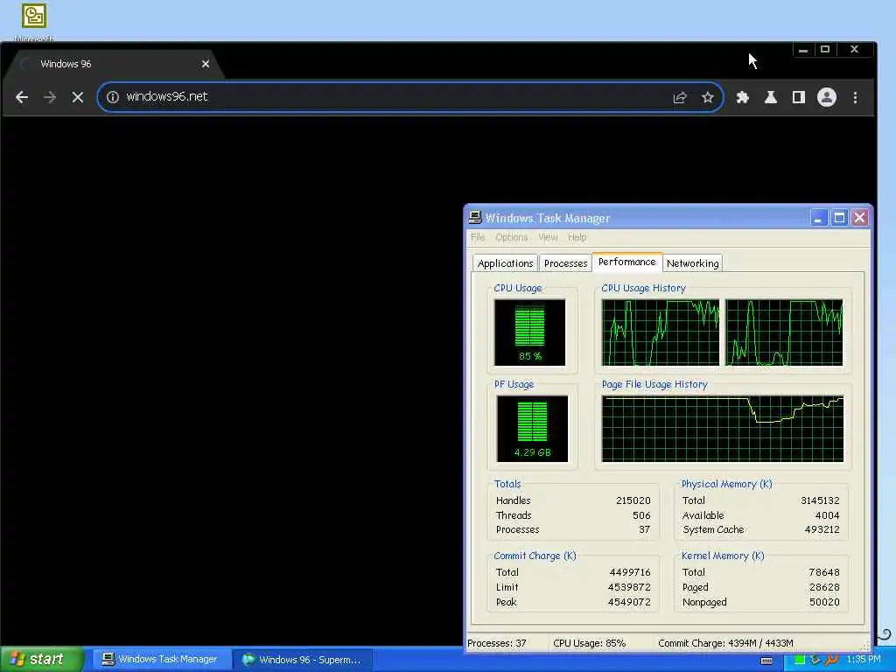
Task: Open File menu in Task Manager
Action: [x=478, y=237]
